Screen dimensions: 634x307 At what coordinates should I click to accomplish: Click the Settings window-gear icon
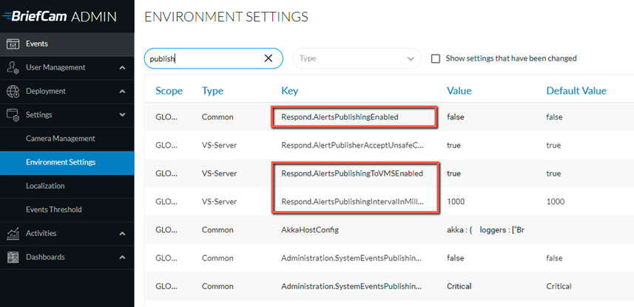point(13,115)
